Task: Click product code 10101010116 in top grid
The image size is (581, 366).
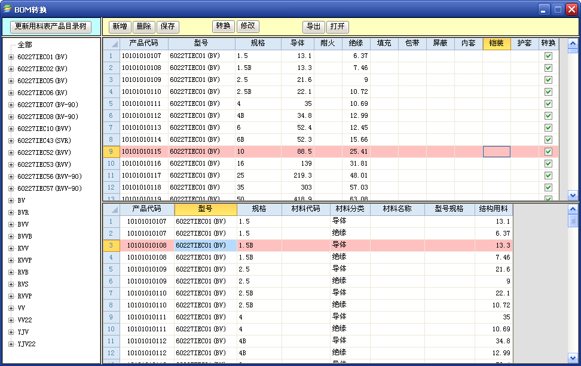Action: (x=142, y=163)
